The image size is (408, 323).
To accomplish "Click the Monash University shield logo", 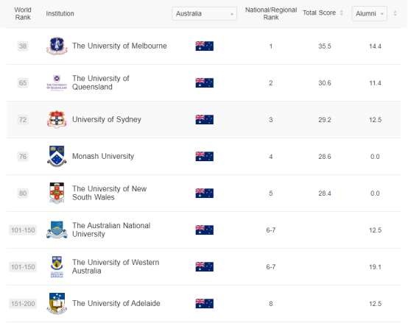I will [57, 156].
